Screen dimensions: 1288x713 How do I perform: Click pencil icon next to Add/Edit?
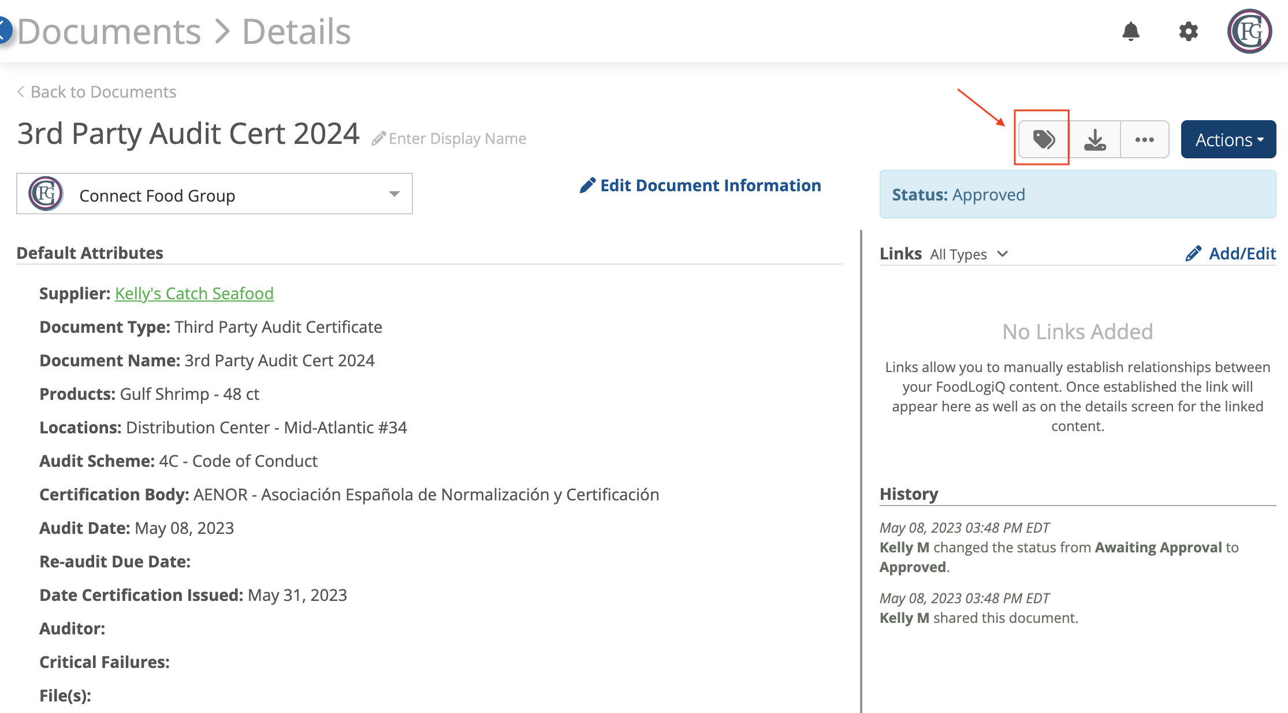[x=1193, y=254]
